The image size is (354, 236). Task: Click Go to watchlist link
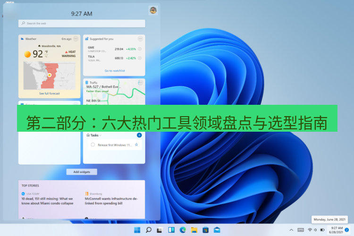[x=115, y=71]
